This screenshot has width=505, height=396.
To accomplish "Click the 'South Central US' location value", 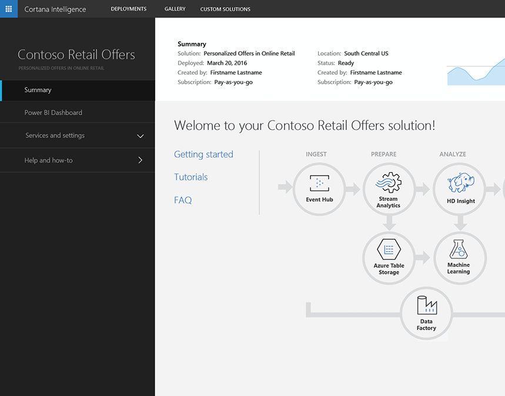I will tap(366, 53).
